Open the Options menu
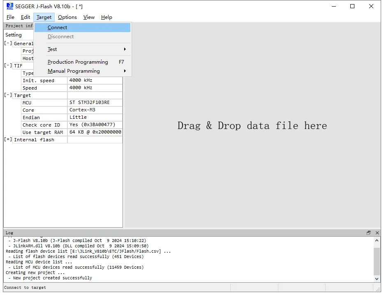This screenshot has height=295, width=384. coord(67,17)
